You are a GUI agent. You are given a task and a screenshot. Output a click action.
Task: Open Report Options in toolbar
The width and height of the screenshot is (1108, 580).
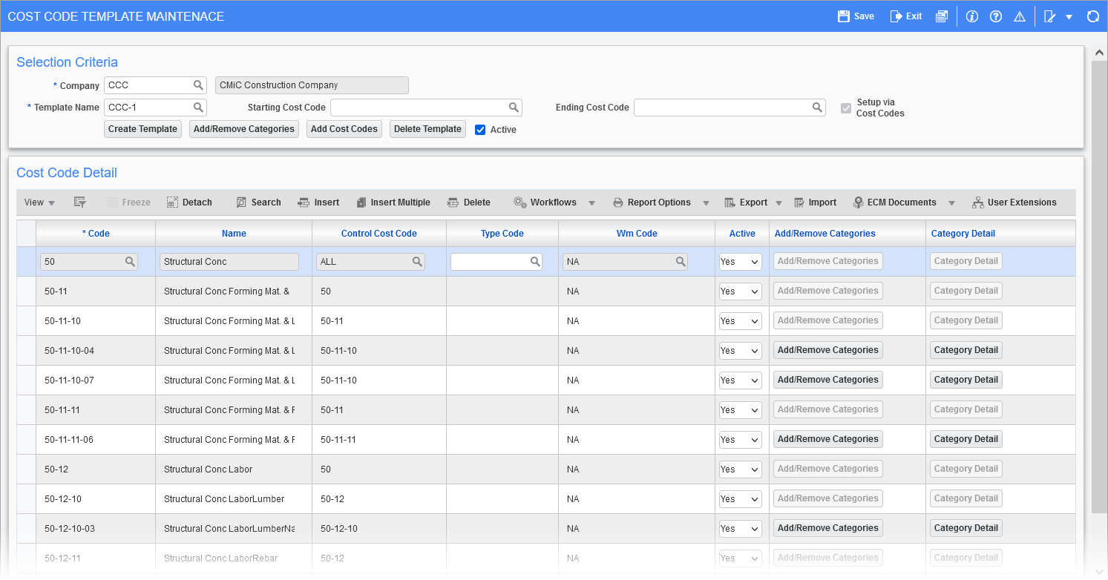pos(652,202)
